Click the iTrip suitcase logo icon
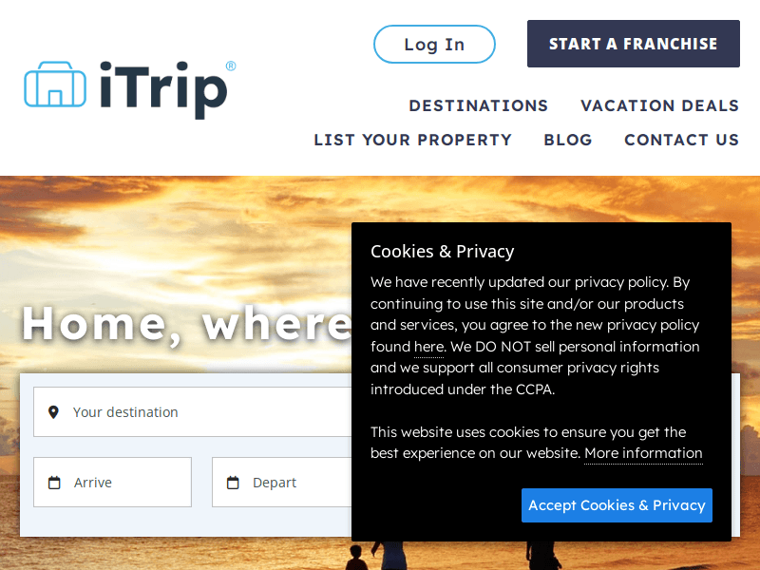 point(55,85)
